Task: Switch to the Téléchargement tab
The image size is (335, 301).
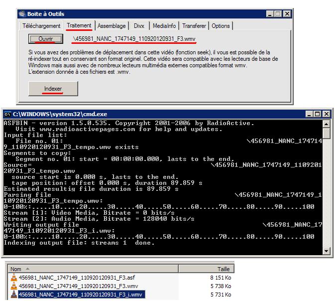Action: pos(42,26)
